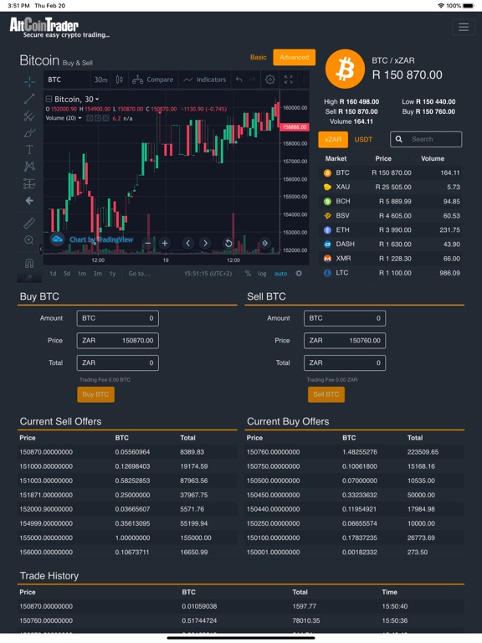Jump to latest bar with double arrow
The width and height of the screenshot is (482, 643).
[264, 243]
